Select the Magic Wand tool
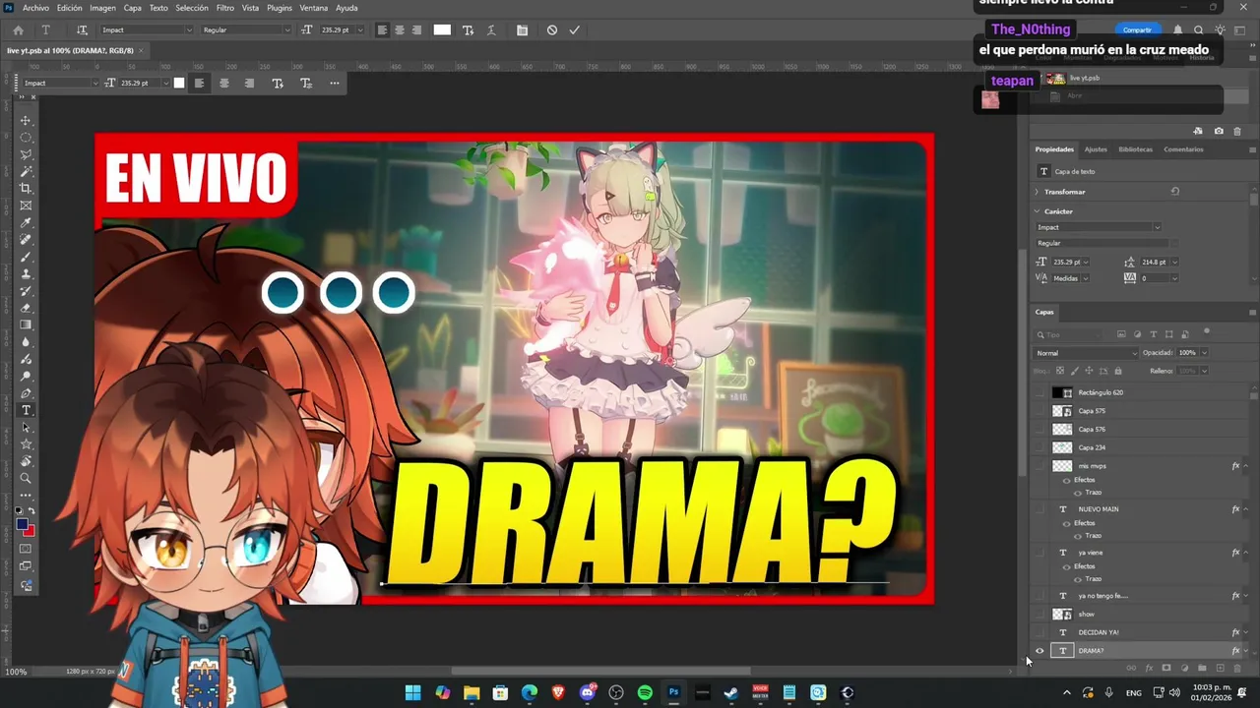This screenshot has width=1260, height=708. (x=26, y=171)
